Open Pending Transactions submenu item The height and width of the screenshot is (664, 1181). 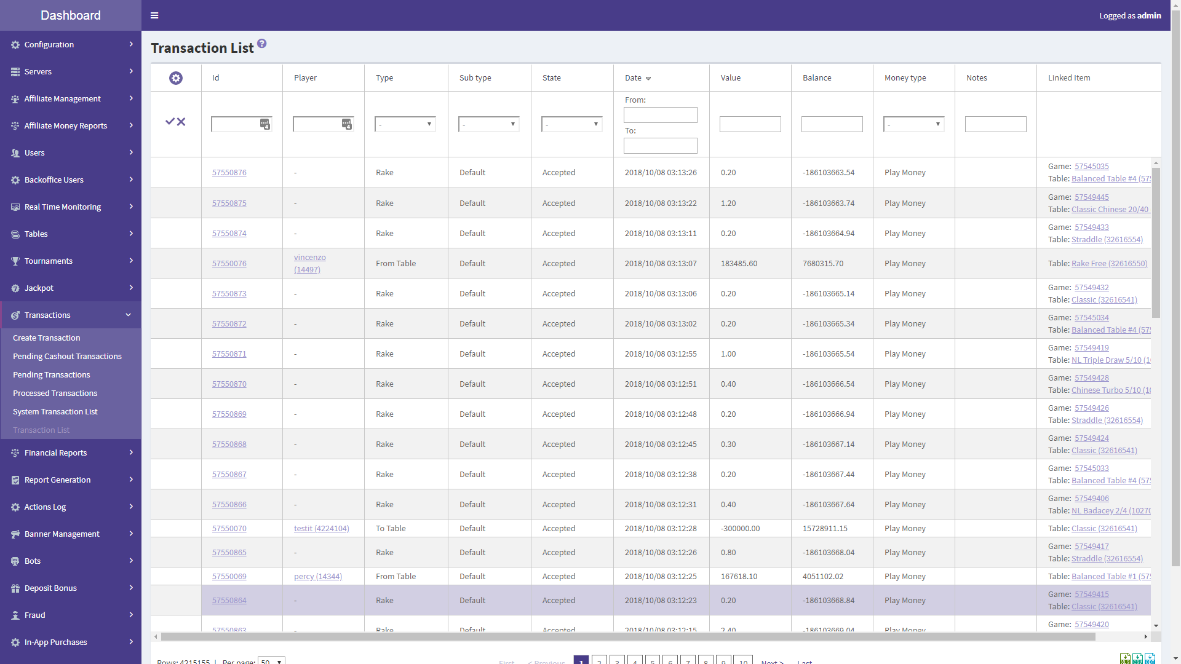[51, 374]
